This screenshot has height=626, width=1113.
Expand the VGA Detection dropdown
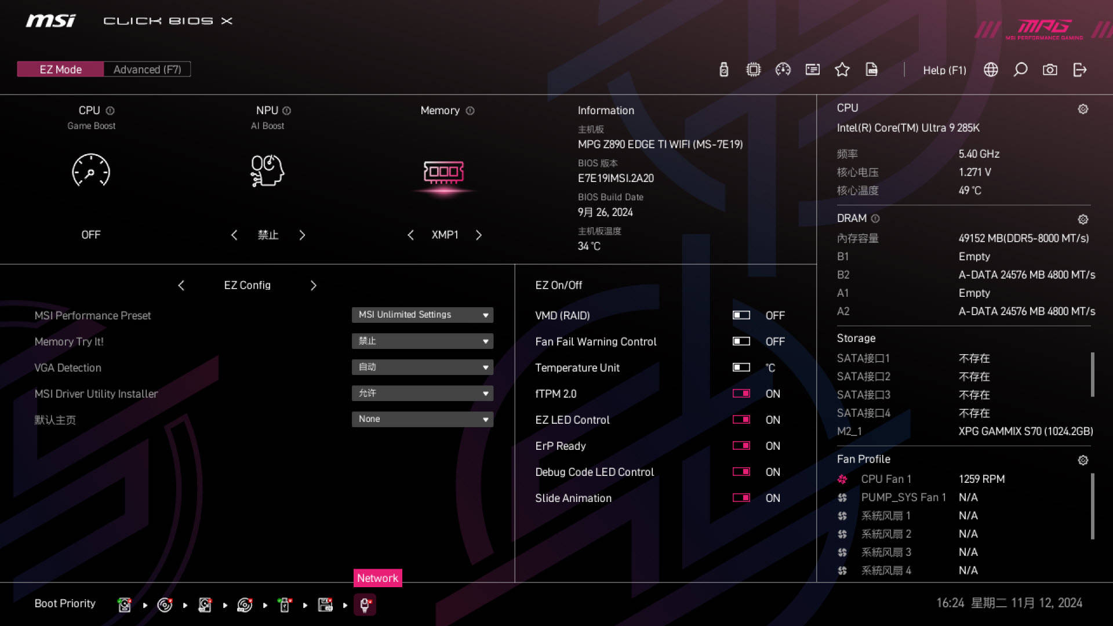coord(422,367)
